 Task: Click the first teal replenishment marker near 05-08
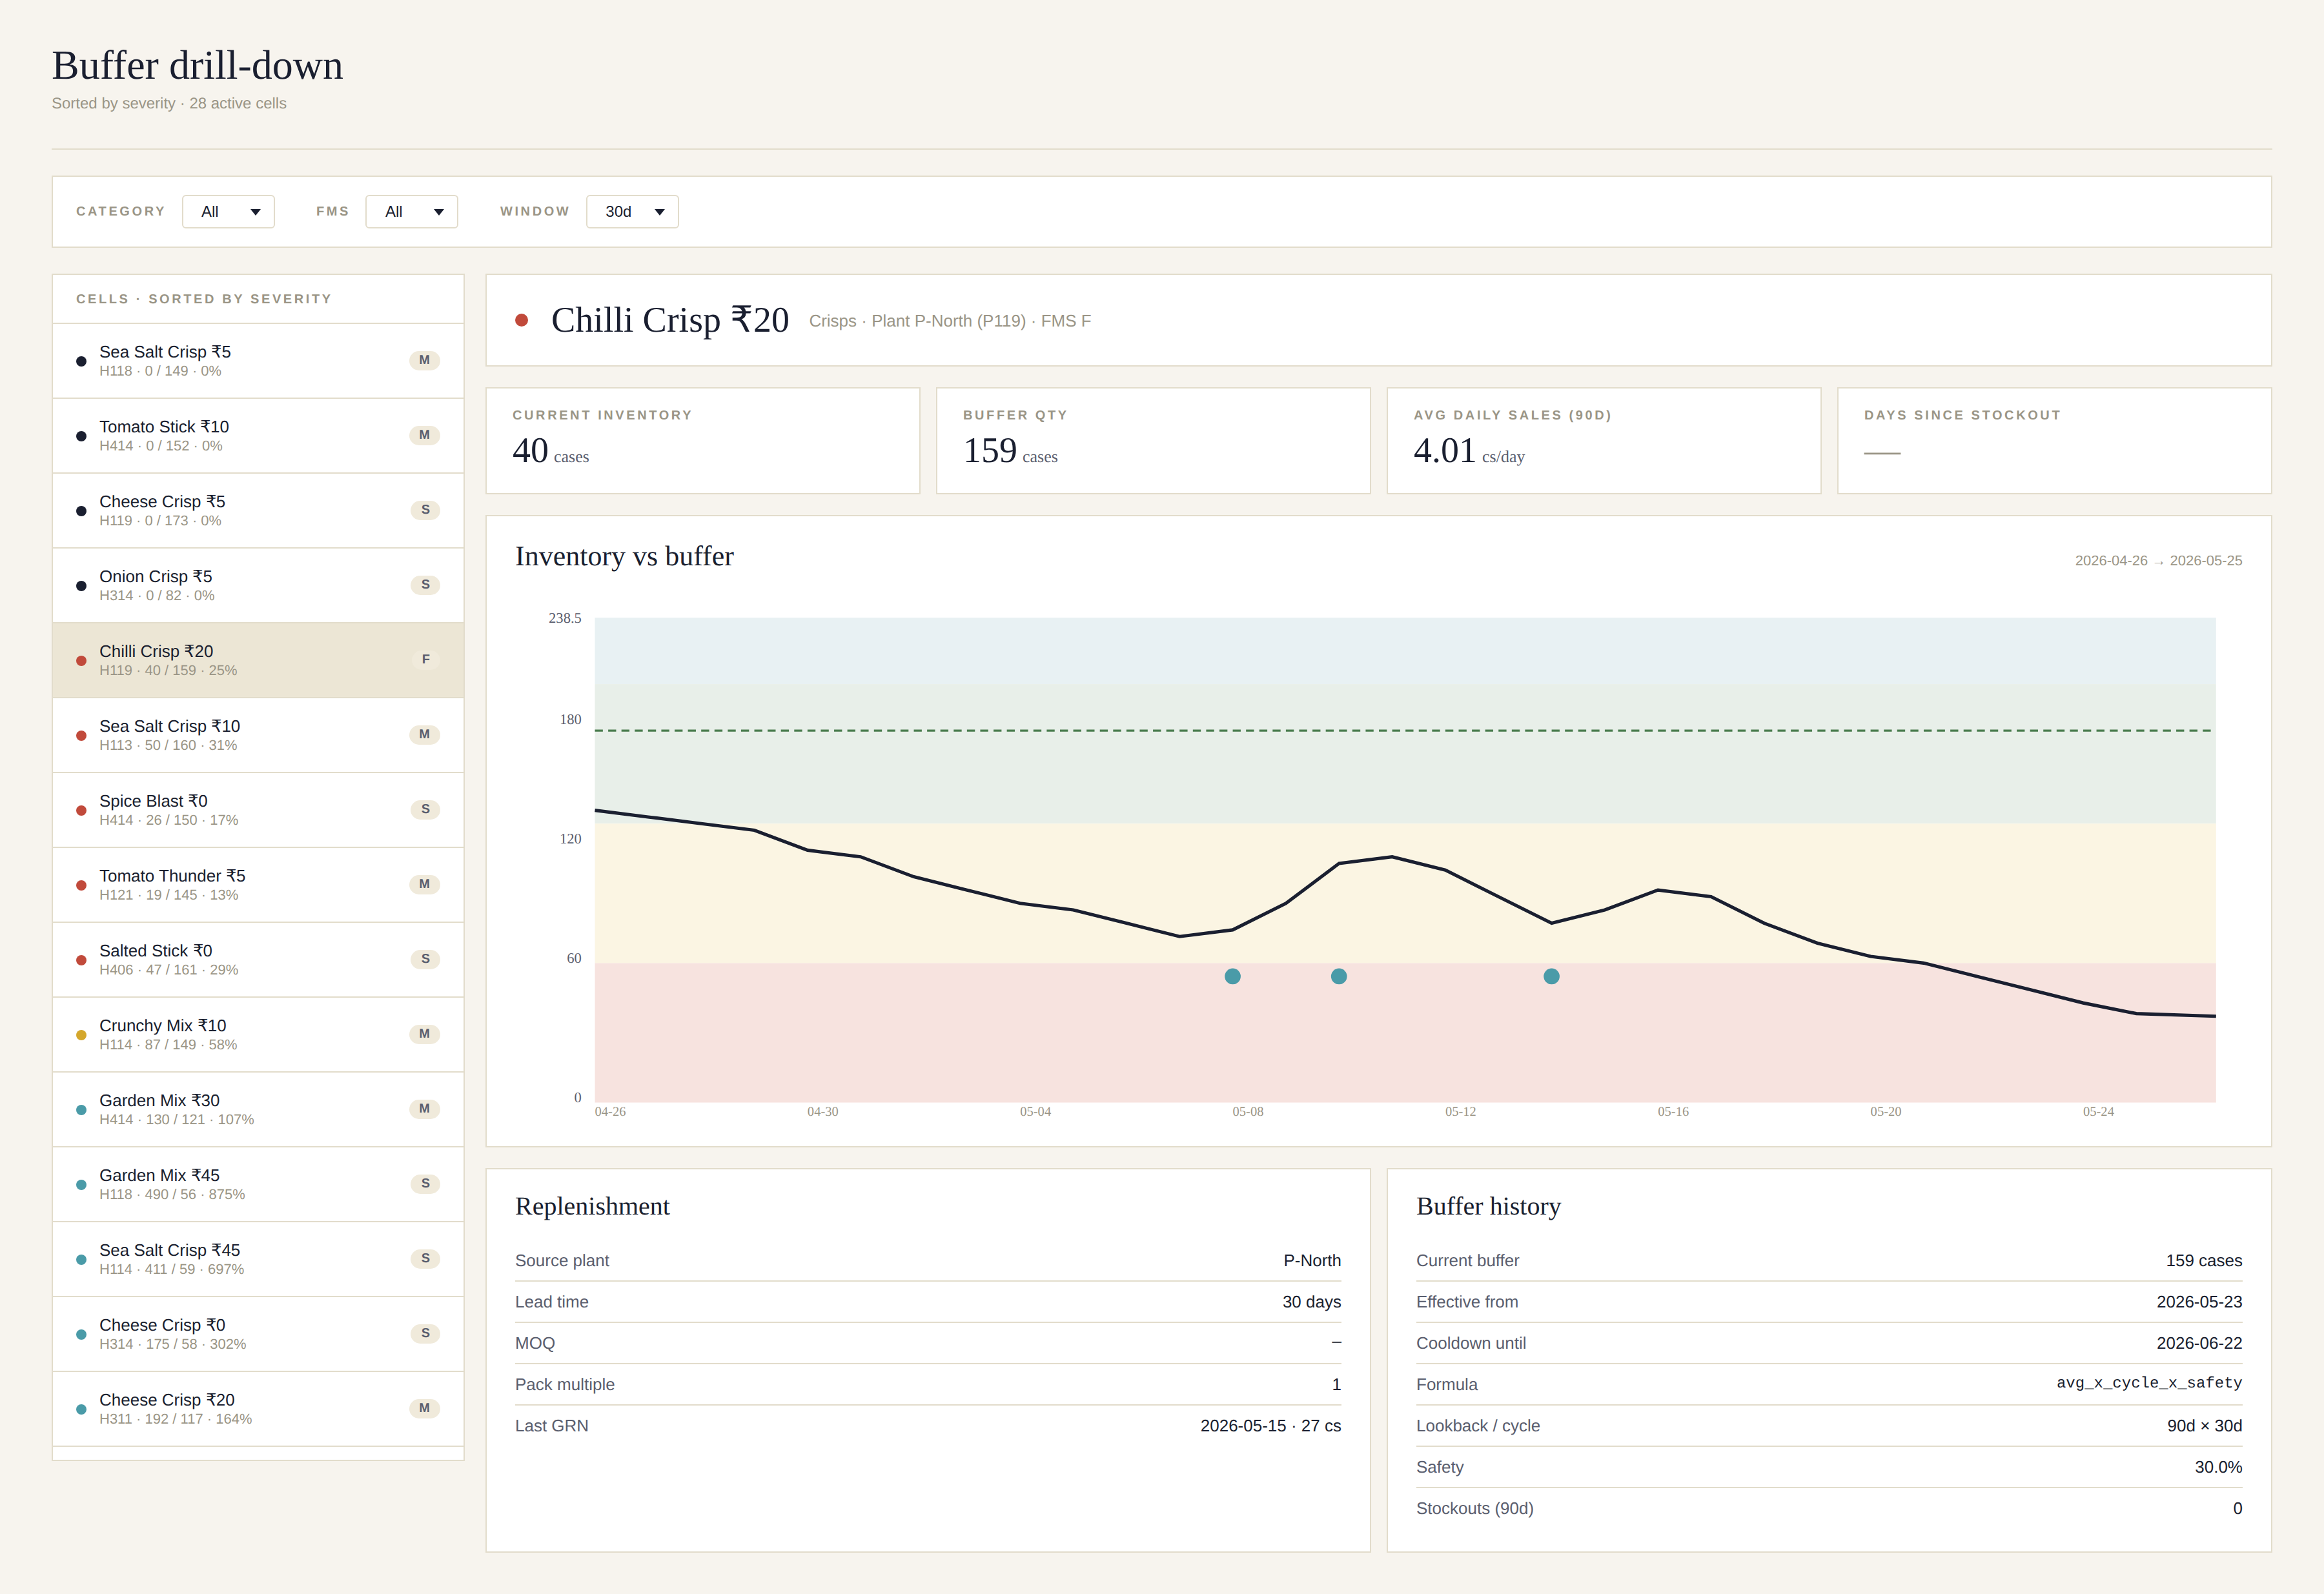coord(1233,976)
